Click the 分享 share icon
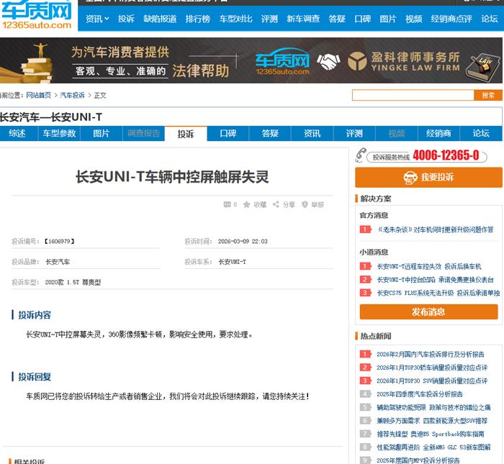The image size is (504, 464). pos(276,205)
